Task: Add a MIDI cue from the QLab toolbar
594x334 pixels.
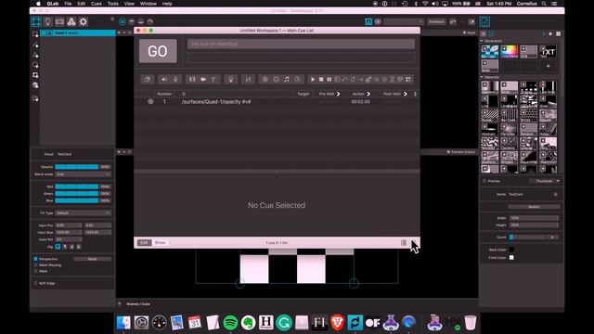Action: point(277,79)
